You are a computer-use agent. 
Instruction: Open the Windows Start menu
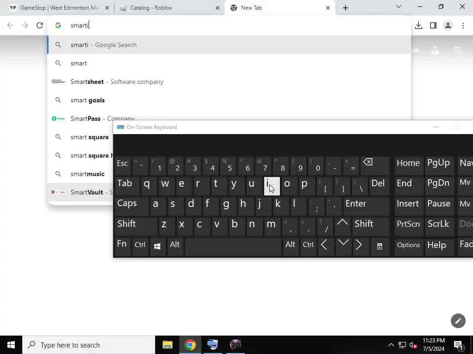tap(11, 345)
